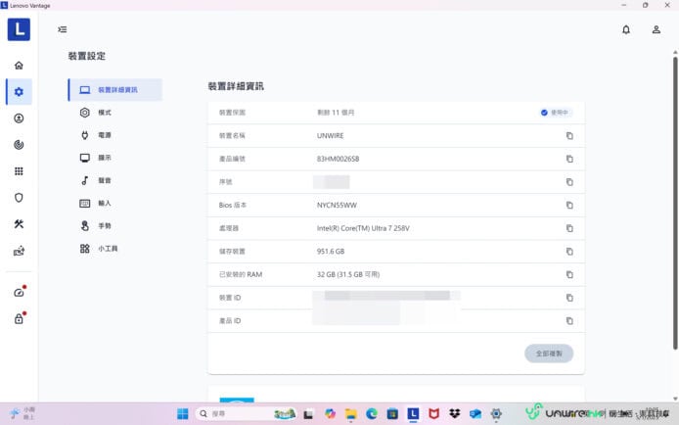Viewport: 679px width, 425px height.
Task: Open Dropbox from taskbar
Action: tap(455, 414)
